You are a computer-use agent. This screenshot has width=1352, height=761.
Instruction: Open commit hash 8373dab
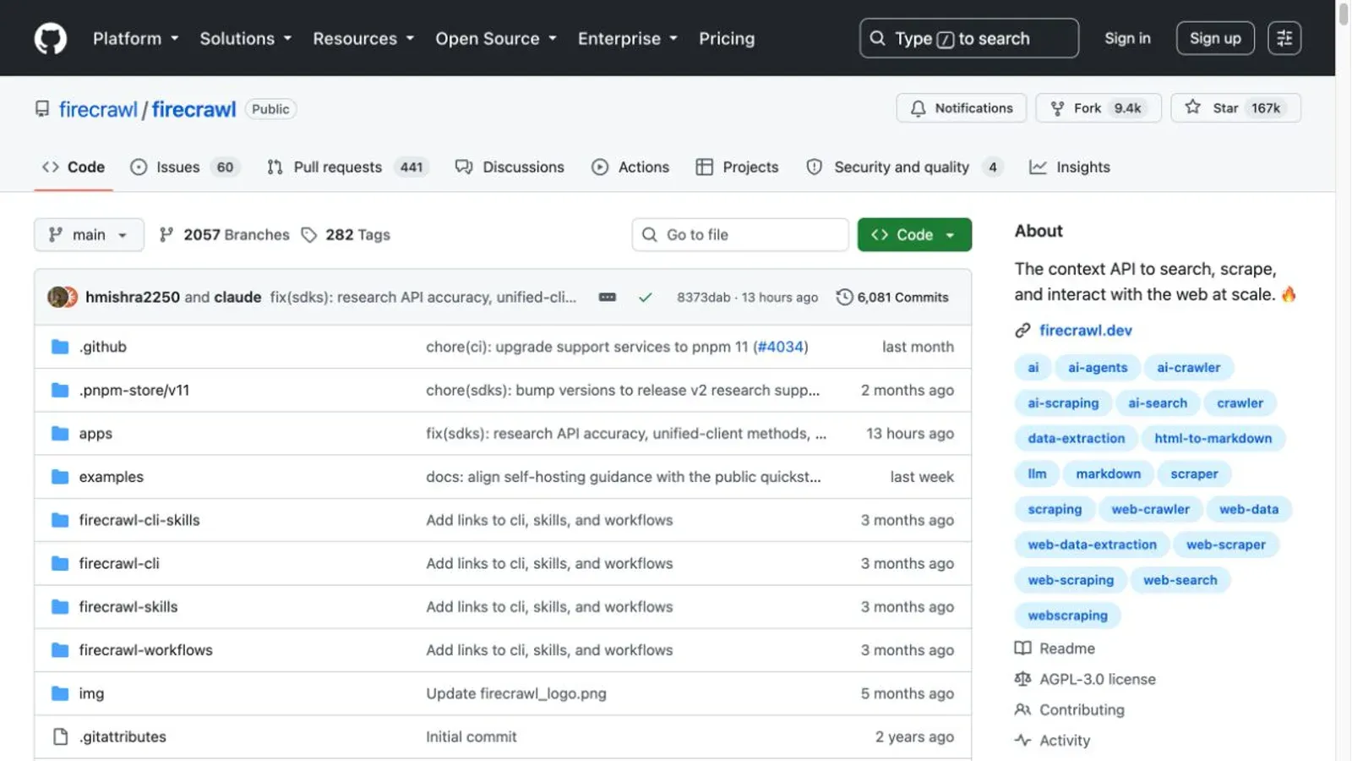pos(703,297)
